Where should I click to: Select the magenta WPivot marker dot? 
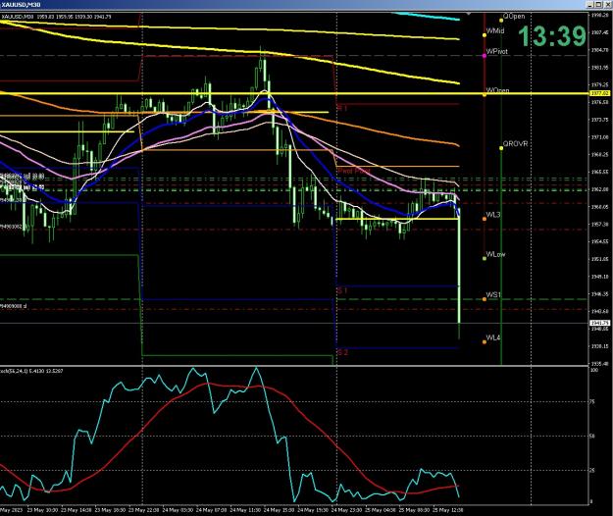tap(485, 56)
